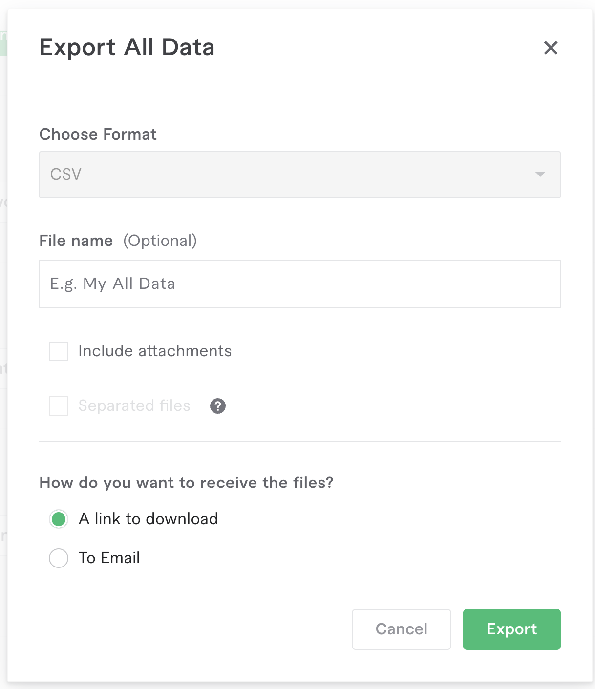Click the A link to download label

pyautogui.click(x=149, y=519)
